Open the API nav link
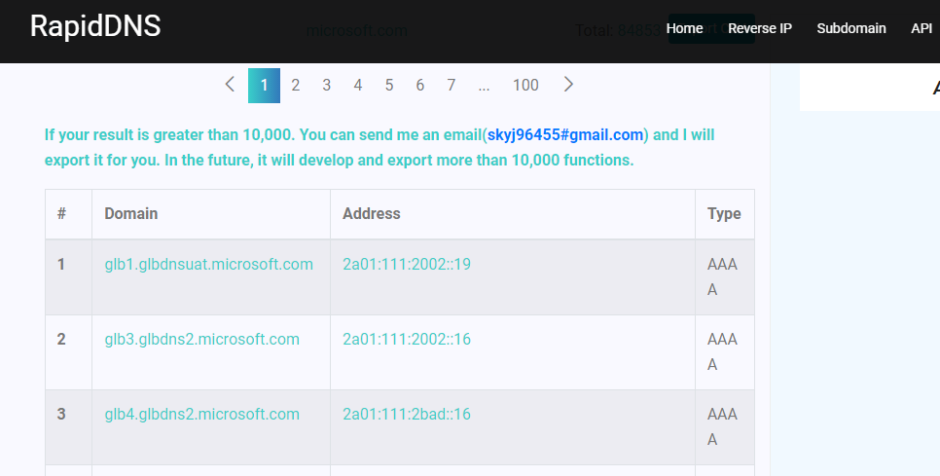The width and height of the screenshot is (940, 476). (x=922, y=28)
